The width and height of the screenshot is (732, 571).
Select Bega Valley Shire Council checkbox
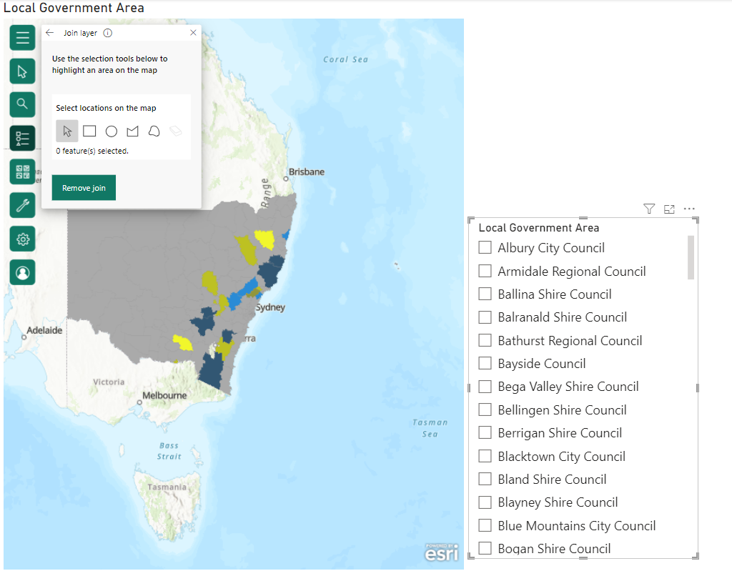pos(485,387)
